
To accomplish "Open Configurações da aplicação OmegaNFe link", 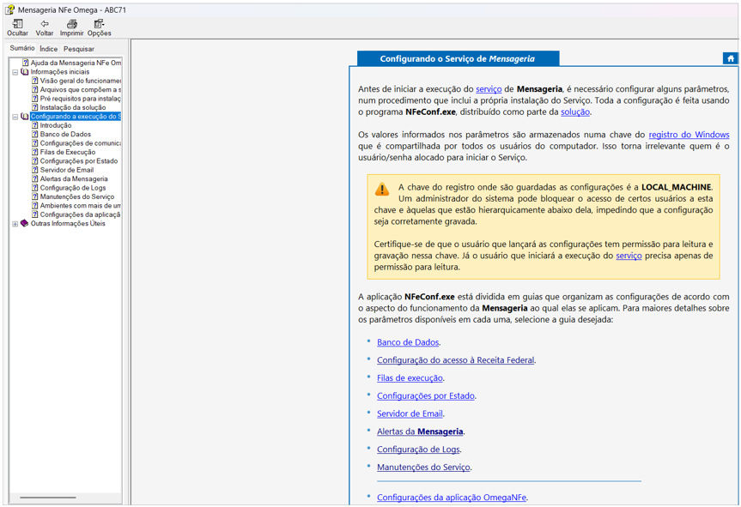I will click(x=452, y=498).
